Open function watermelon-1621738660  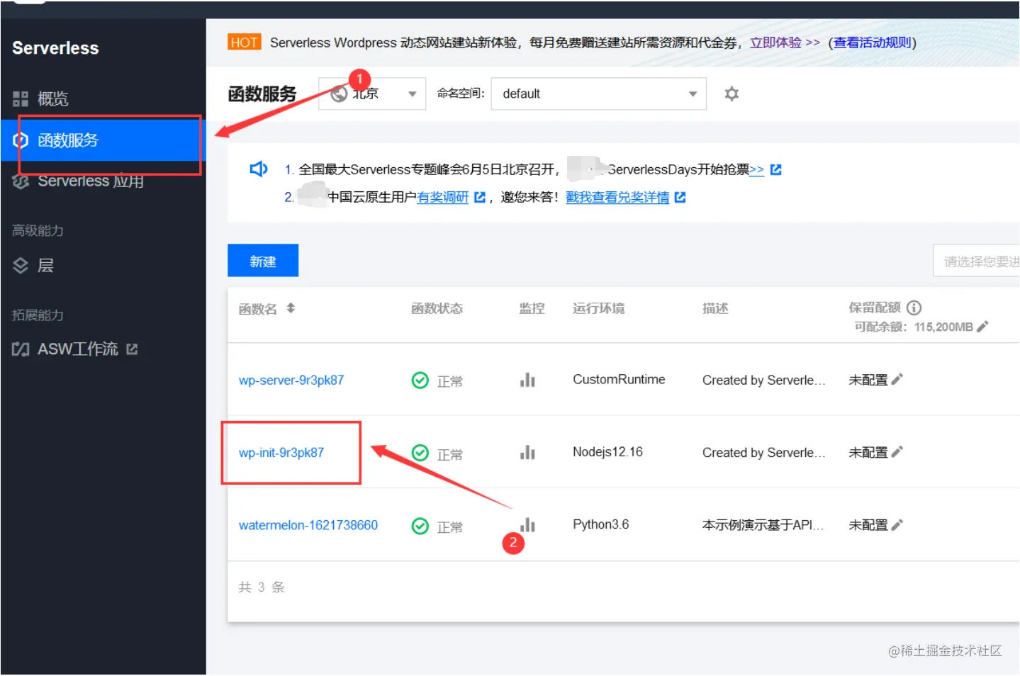pos(308,525)
